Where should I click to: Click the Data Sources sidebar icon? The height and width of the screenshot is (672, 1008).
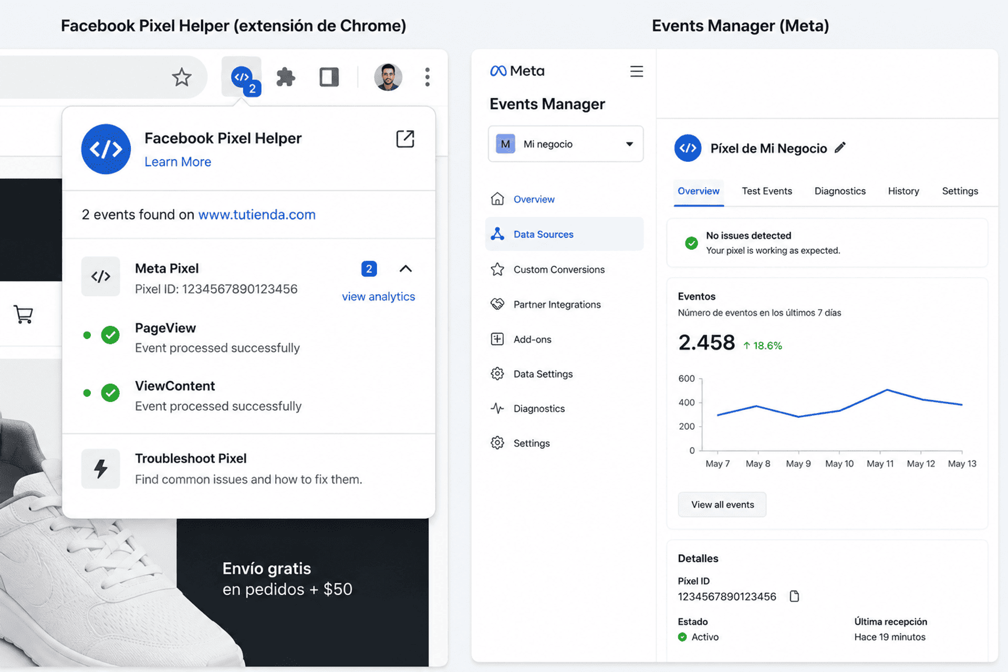[497, 234]
